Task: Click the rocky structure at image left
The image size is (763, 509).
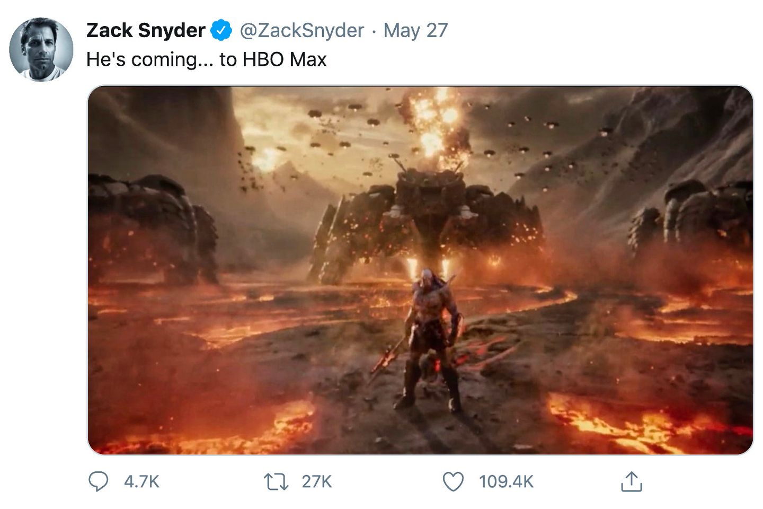Action: tap(151, 228)
